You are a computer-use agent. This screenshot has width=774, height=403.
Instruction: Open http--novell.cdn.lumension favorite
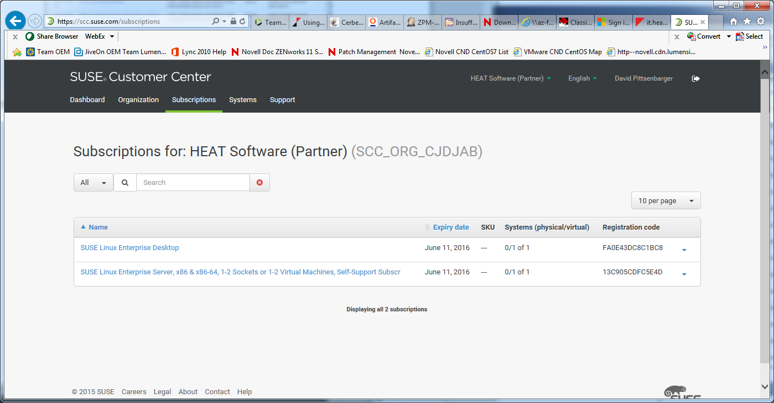tap(651, 52)
